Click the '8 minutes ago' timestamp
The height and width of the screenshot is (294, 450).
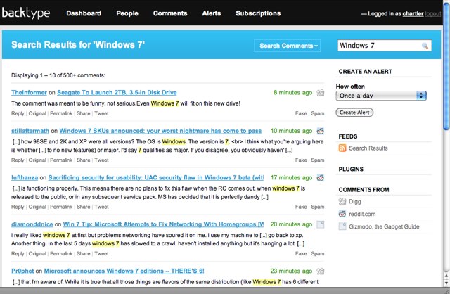click(x=292, y=92)
